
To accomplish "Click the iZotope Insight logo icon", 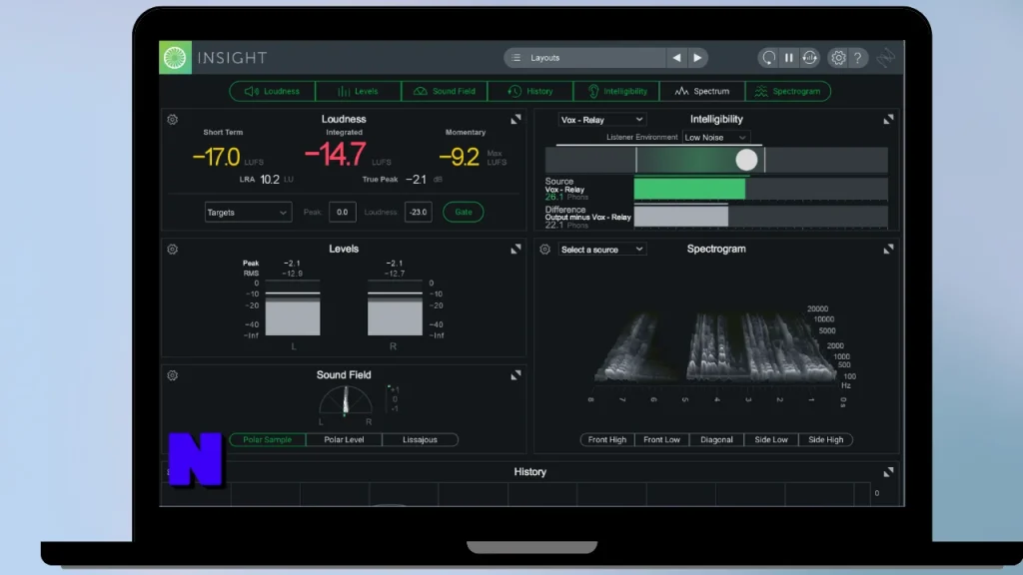I will pos(175,57).
